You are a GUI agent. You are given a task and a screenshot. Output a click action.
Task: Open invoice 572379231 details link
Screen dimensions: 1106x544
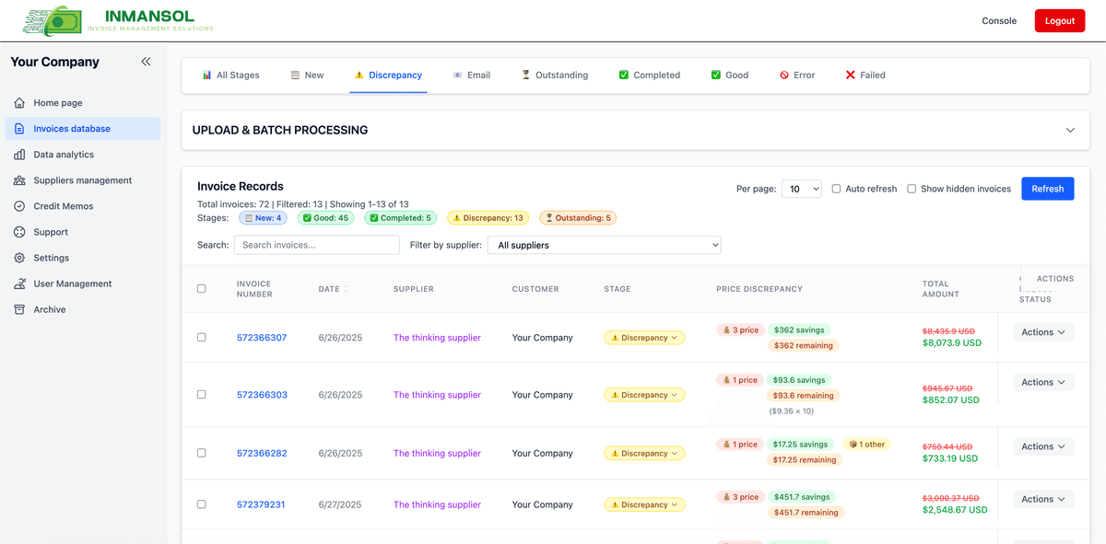tap(262, 504)
